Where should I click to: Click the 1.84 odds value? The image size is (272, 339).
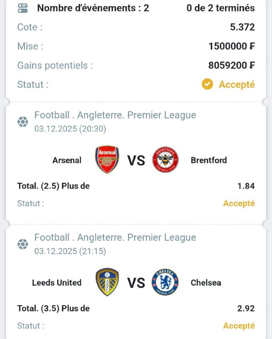[246, 186]
